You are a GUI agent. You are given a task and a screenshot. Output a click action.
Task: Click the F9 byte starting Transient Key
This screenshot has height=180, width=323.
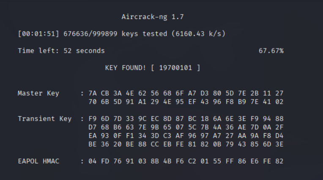93,119
